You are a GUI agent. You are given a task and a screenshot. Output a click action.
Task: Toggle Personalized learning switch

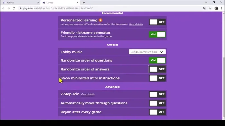coord(157,22)
